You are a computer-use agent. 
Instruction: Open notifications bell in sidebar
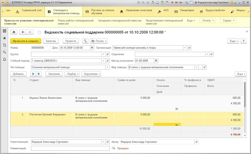point(5,59)
